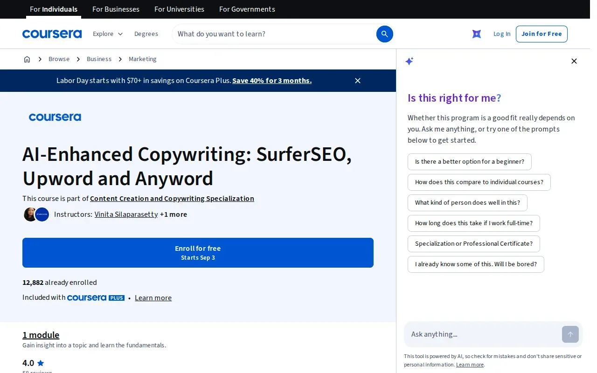Open the AI coach sparkle icon in header
Image resolution: width=597 pixels, height=373 pixels.
point(477,34)
